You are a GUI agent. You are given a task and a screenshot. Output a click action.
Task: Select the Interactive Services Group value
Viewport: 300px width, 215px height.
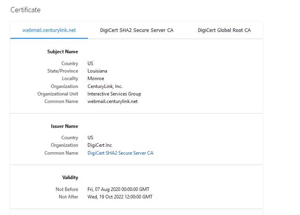point(114,94)
